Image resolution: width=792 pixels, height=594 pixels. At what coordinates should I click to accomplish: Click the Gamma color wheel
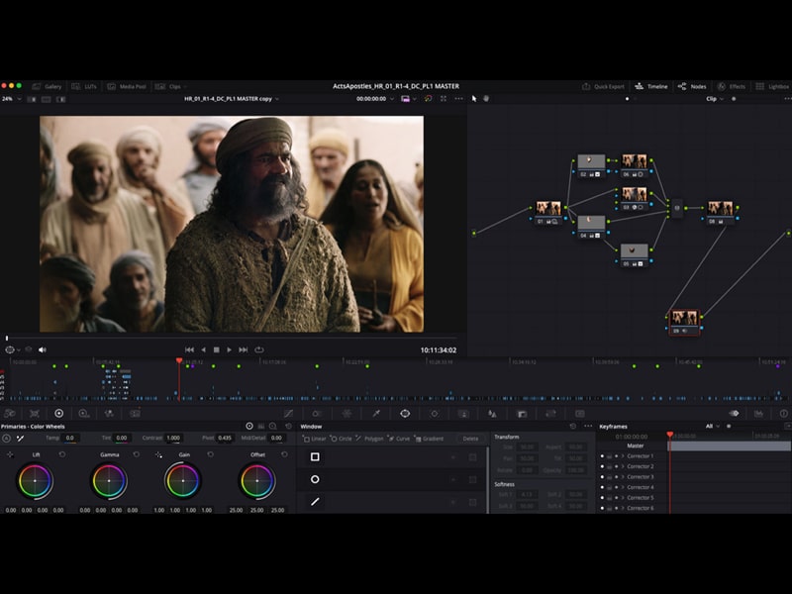point(109,481)
